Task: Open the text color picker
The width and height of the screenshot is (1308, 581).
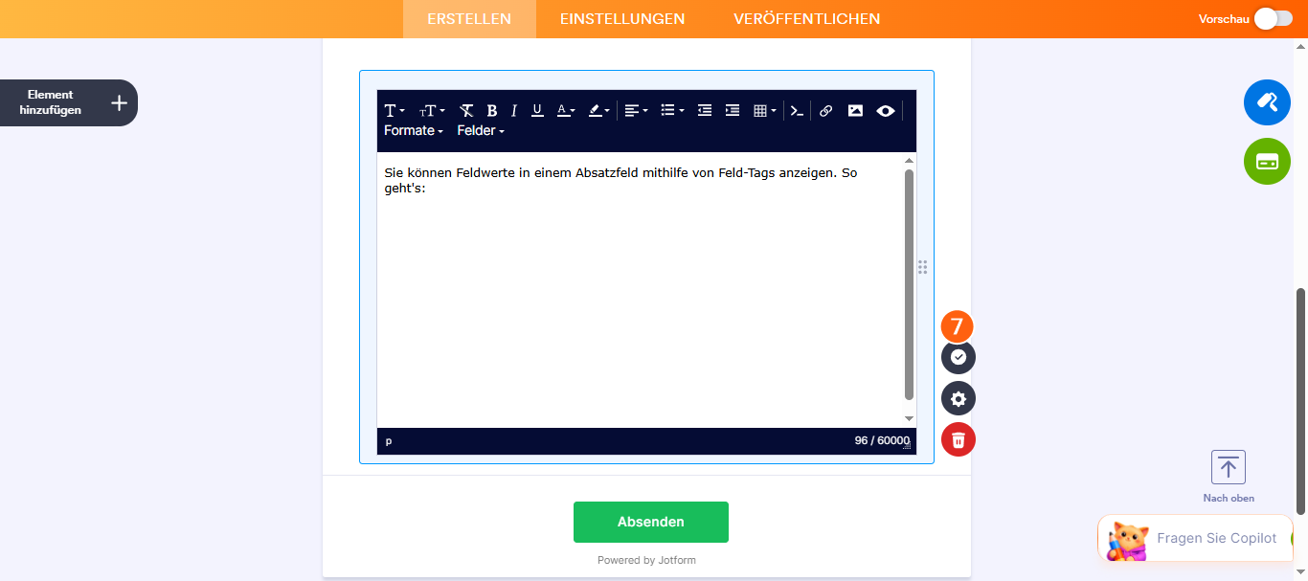Action: [566, 111]
